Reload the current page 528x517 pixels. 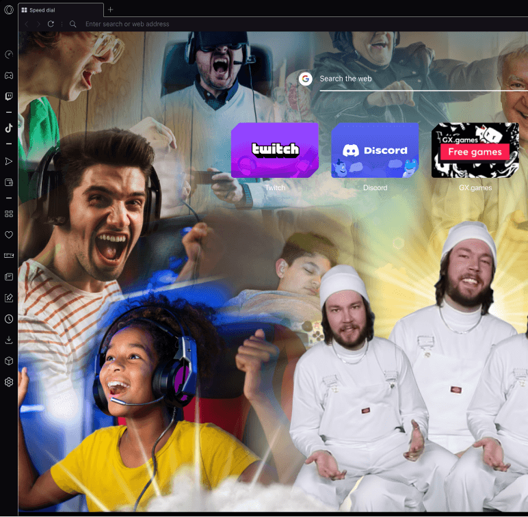(x=51, y=24)
